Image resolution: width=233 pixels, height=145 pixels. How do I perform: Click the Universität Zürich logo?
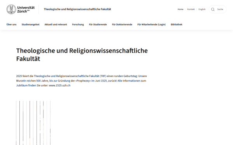(x=21, y=9)
